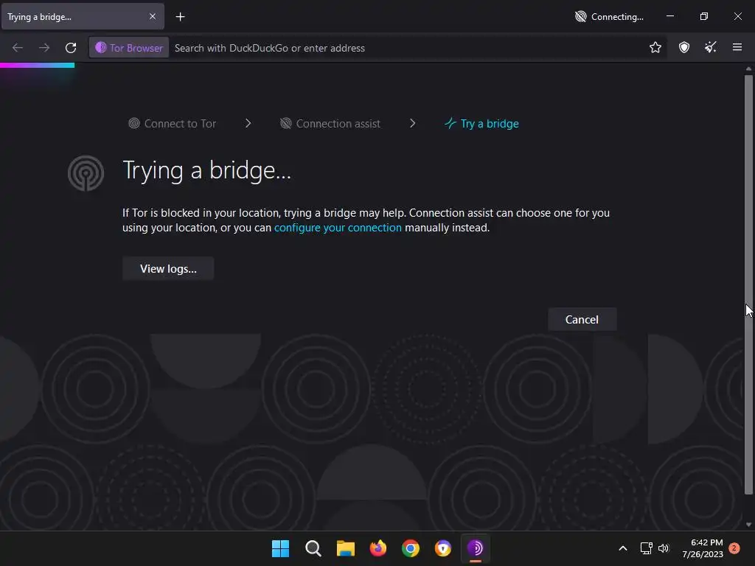
Task: Click the New Identity broom icon
Action: click(x=710, y=47)
